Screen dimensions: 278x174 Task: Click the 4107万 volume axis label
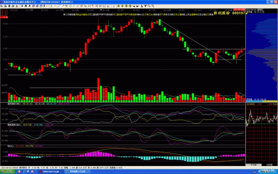point(4,85)
